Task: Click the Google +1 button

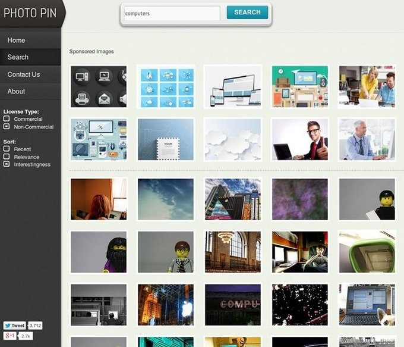Action: [x=10, y=336]
